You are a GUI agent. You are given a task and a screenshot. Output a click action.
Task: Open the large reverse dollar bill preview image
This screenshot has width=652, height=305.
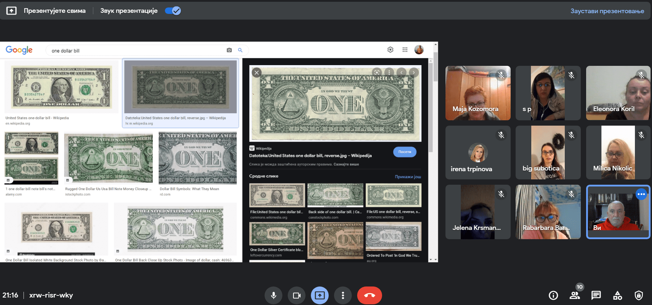[335, 103]
